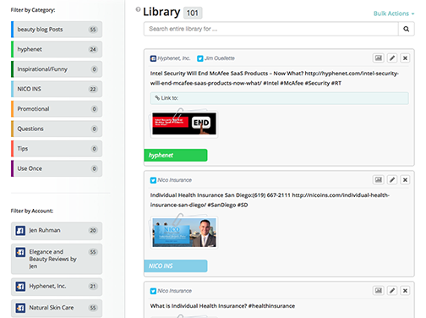This screenshot has width=426, height=318.
Task: Click the Search entire library field
Action: click(271, 29)
